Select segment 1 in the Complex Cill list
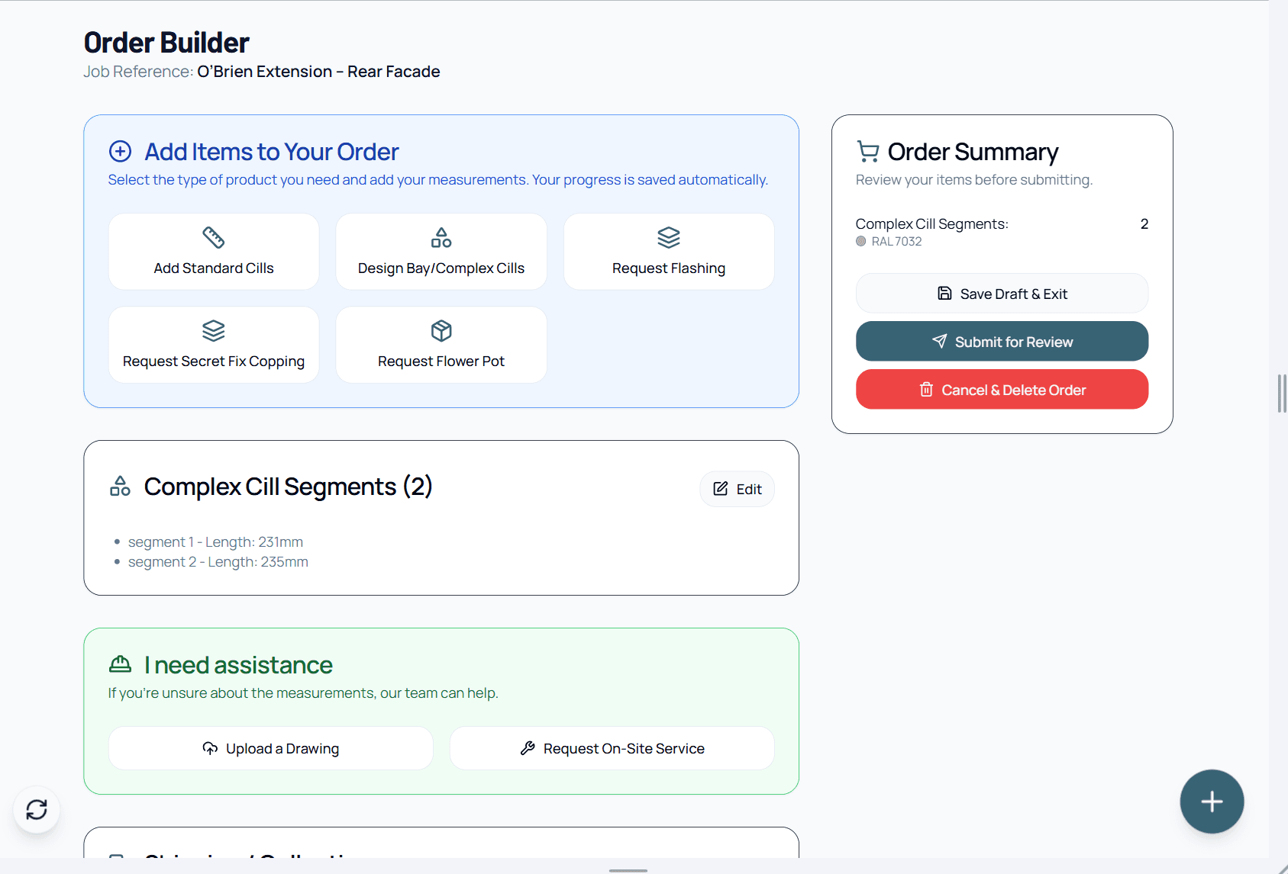The image size is (1288, 874). [x=215, y=541]
